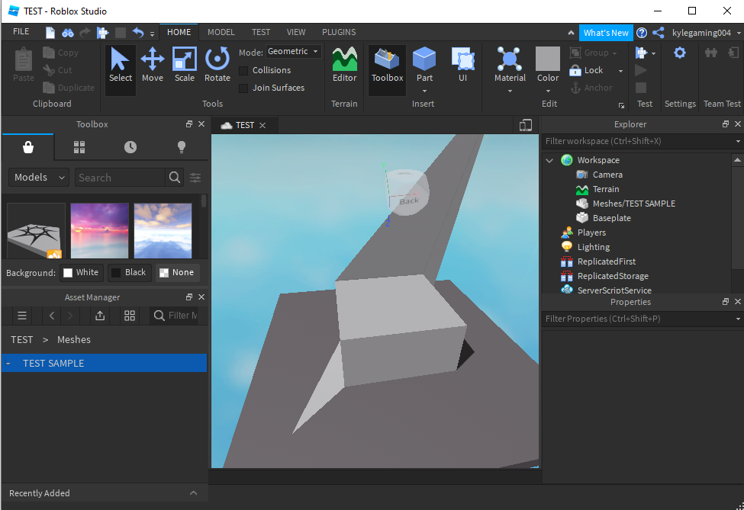Viewport: 744px width, 510px height.
Task: Set toolbox background to Black
Action: pyautogui.click(x=127, y=272)
